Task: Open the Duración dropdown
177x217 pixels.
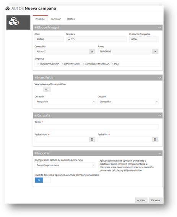Action: [65, 102]
